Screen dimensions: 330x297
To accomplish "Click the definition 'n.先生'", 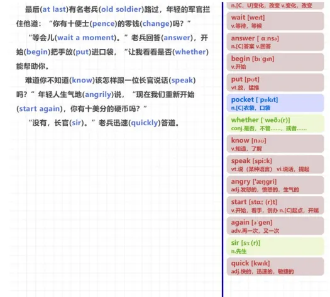I will tap(239, 251).
